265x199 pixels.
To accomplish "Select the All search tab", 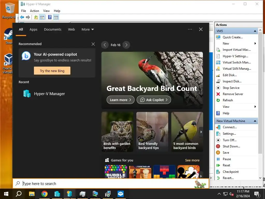I will click(x=21, y=30).
